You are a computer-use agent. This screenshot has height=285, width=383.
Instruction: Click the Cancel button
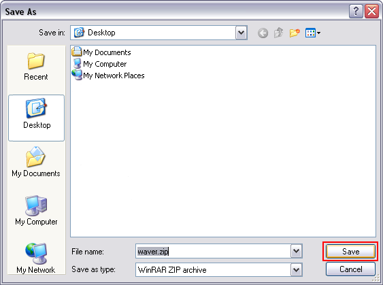pyautogui.click(x=350, y=269)
